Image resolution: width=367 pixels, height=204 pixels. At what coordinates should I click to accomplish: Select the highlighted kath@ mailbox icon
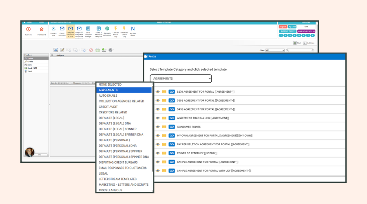pos(71,29)
